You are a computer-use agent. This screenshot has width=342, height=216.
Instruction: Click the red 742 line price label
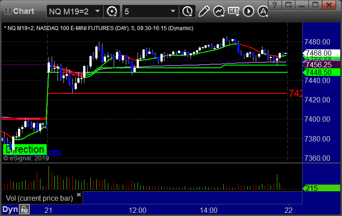click(295, 93)
